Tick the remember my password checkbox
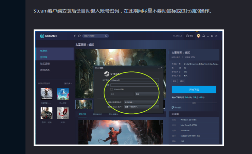The height and width of the screenshot is (154, 252). (x=111, y=89)
